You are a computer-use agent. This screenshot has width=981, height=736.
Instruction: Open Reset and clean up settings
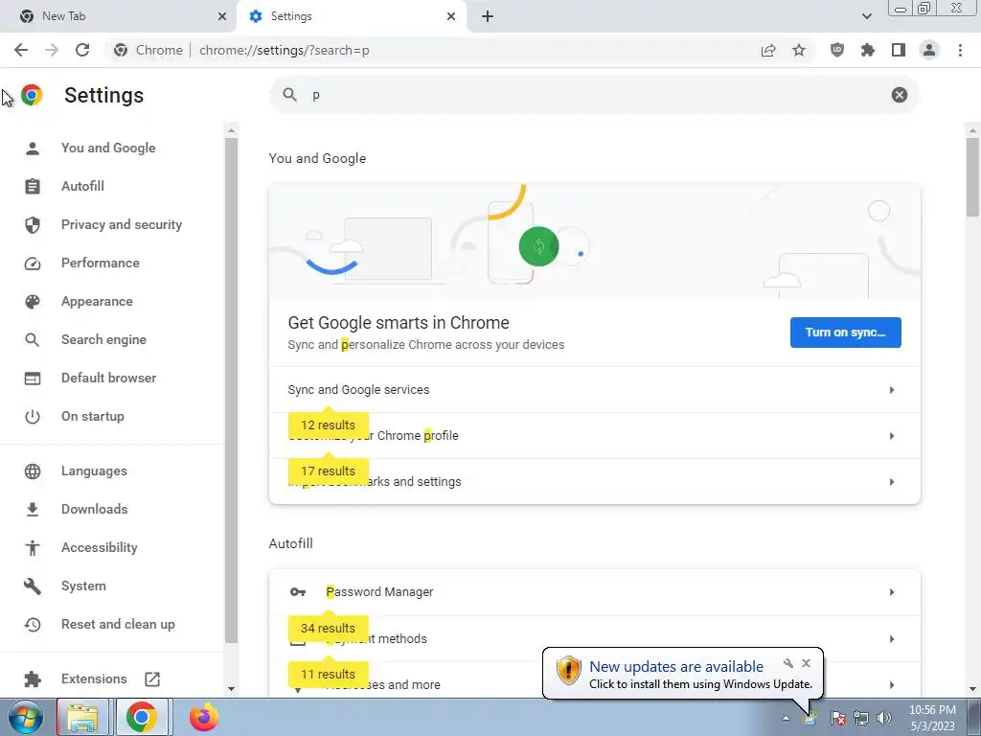pos(118,624)
